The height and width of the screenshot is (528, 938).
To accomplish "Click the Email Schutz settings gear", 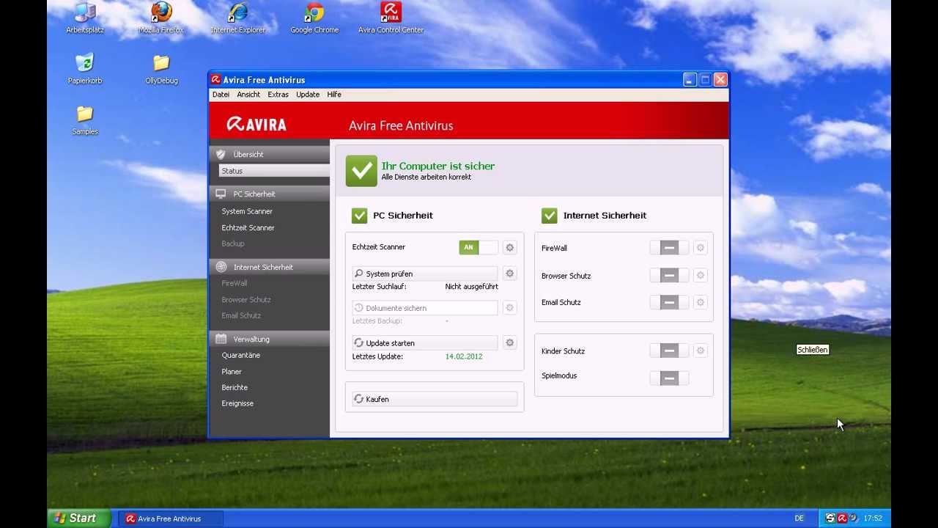I will 701,302.
